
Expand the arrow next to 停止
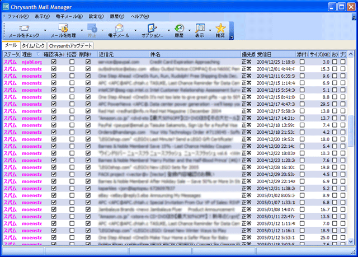102,30
